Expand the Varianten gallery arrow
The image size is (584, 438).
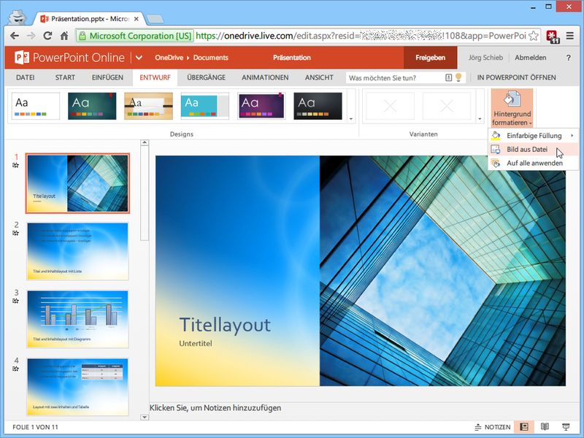pos(480,119)
